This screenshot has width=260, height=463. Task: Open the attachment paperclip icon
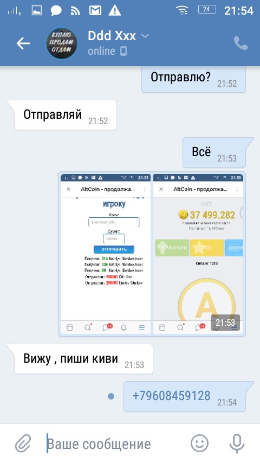click(x=23, y=443)
